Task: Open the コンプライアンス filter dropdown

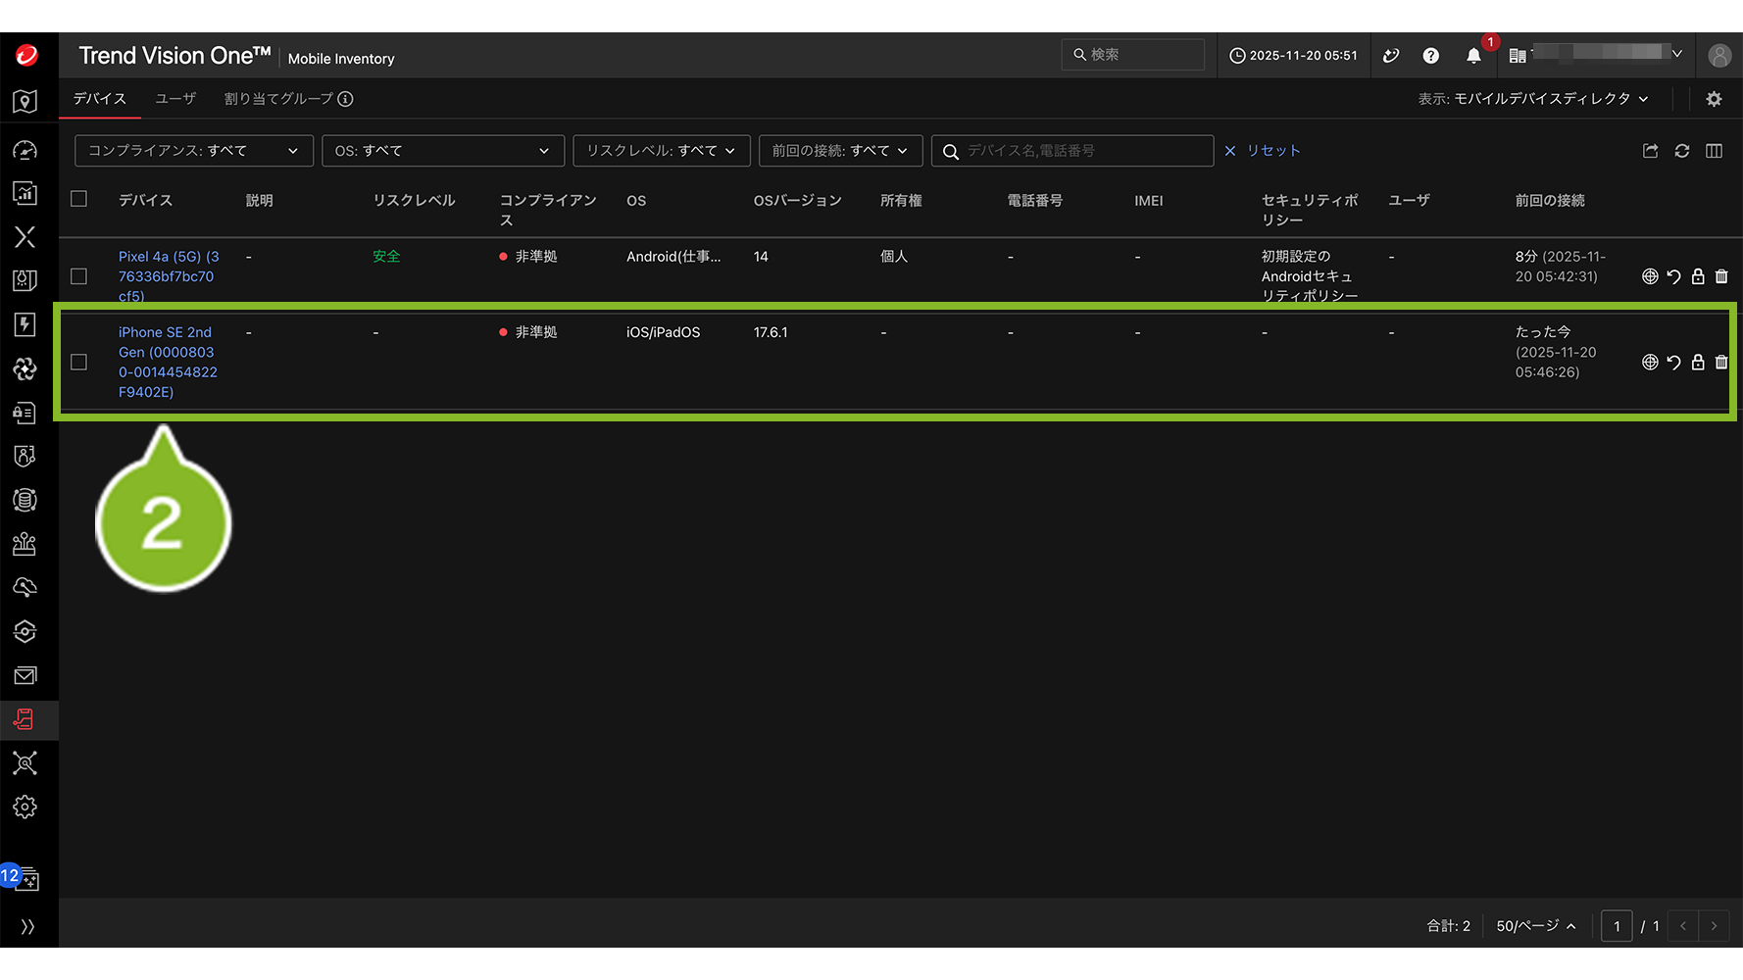Action: [x=193, y=151]
